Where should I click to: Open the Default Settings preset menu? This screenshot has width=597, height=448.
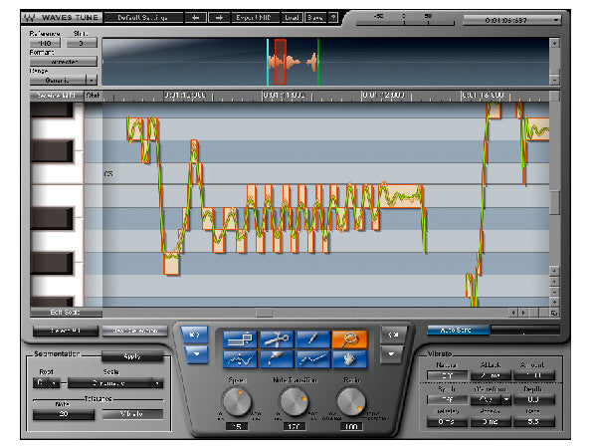point(143,18)
